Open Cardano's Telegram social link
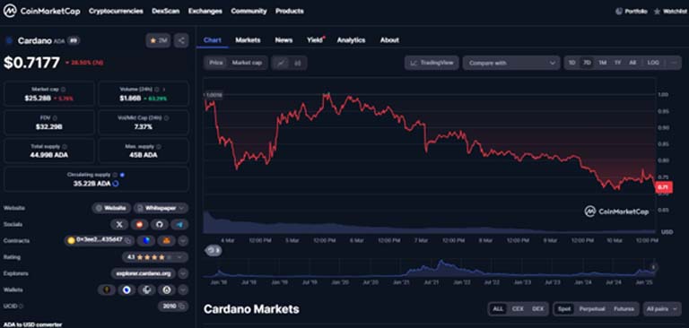 179,224
